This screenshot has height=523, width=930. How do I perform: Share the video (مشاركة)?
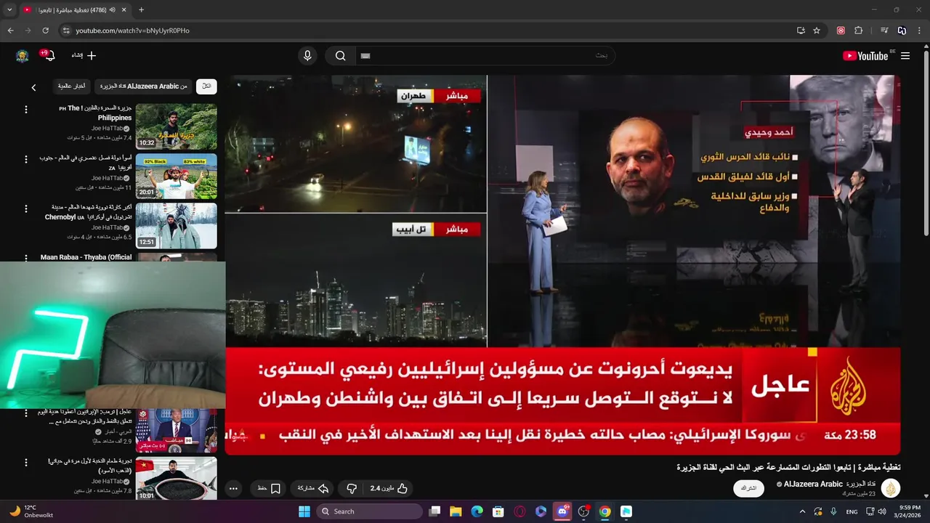(313, 488)
